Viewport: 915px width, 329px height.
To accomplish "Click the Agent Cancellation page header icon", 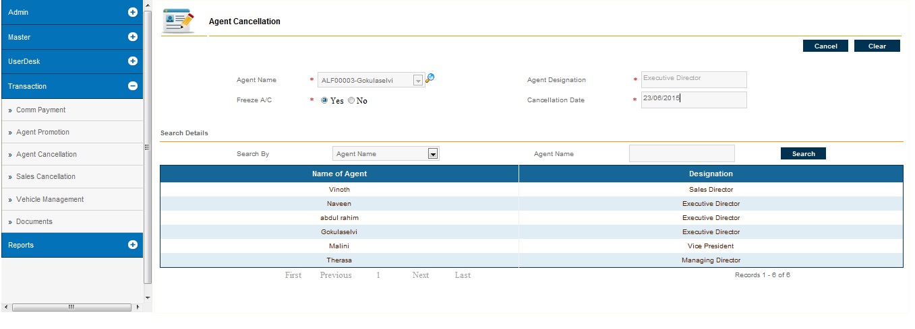I will point(178,22).
